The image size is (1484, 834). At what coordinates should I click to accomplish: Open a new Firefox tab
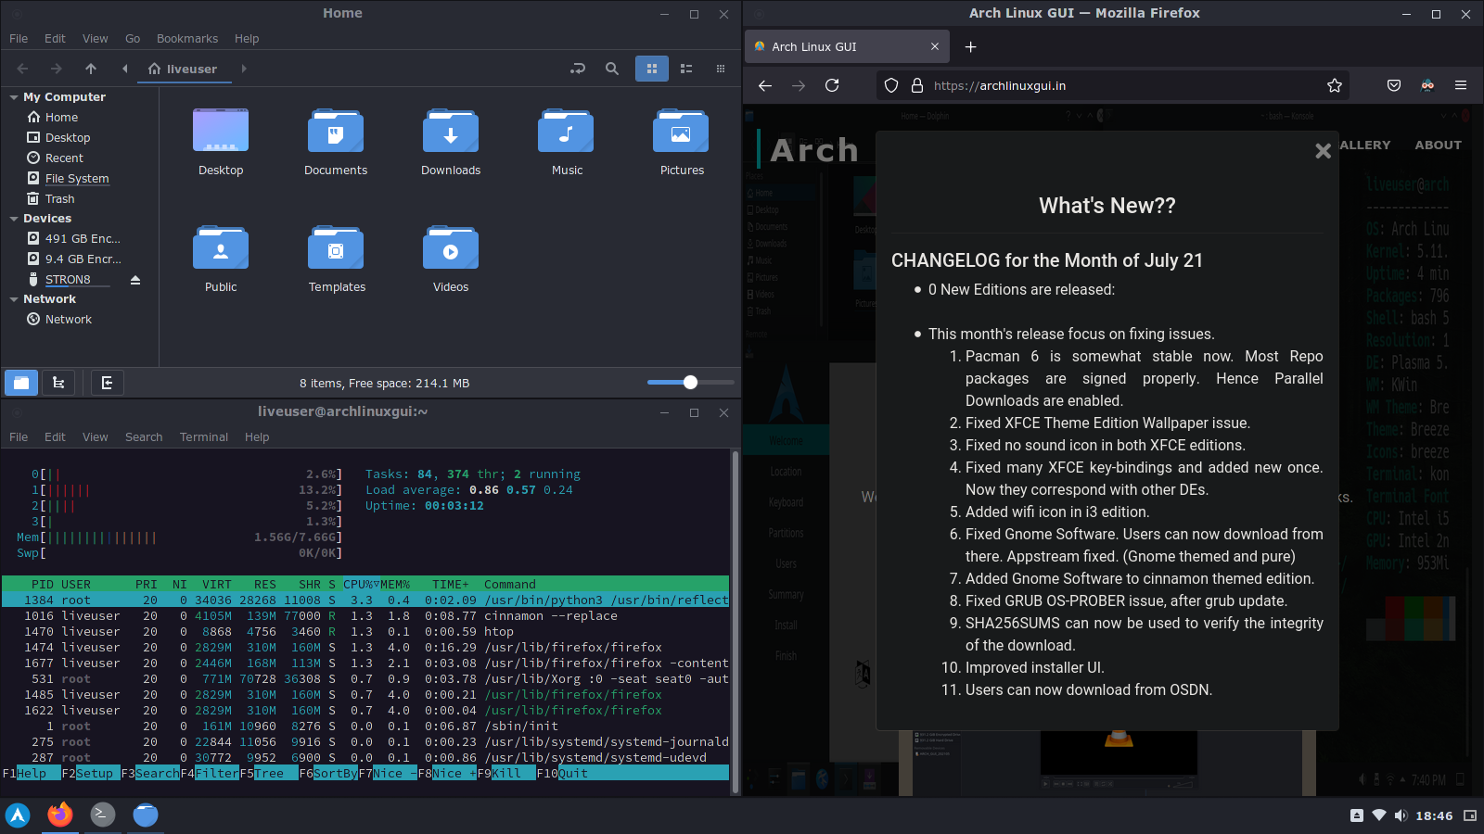pyautogui.click(x=970, y=46)
